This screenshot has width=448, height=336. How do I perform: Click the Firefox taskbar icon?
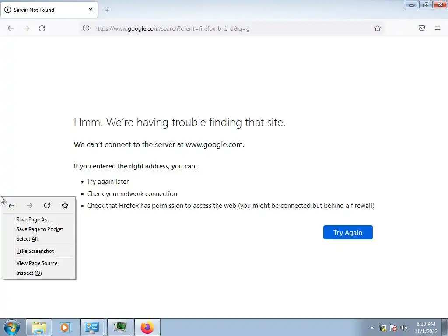[x=147, y=327]
